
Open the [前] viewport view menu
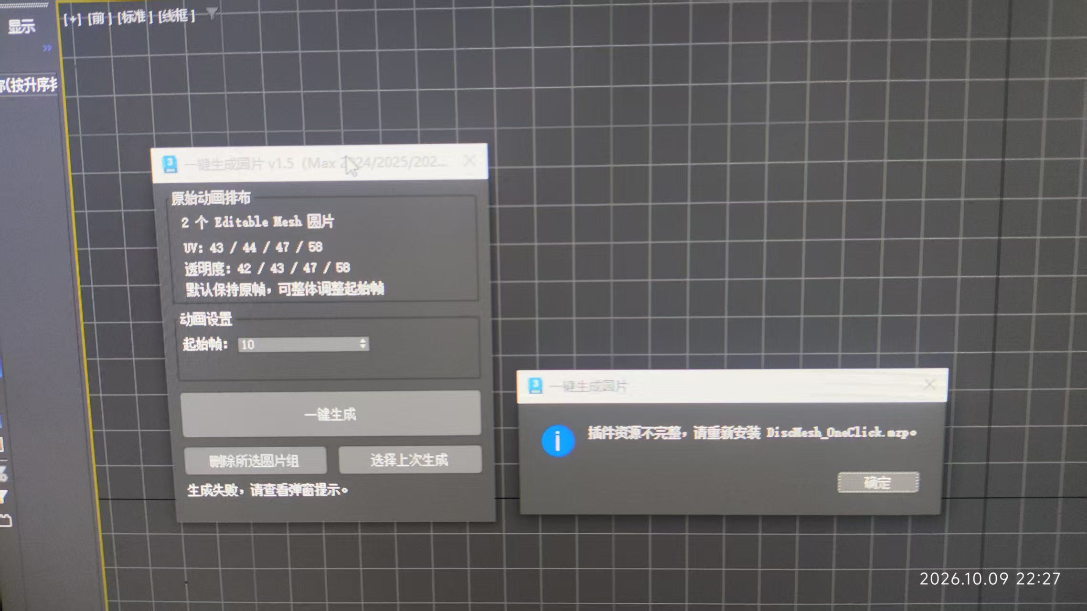pos(99,18)
